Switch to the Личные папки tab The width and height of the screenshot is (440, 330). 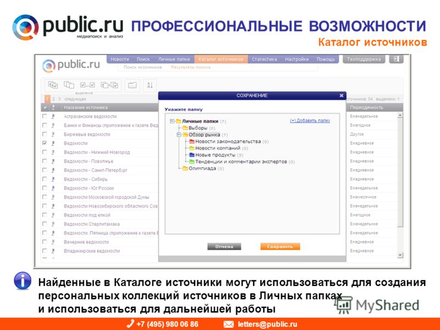(174, 59)
